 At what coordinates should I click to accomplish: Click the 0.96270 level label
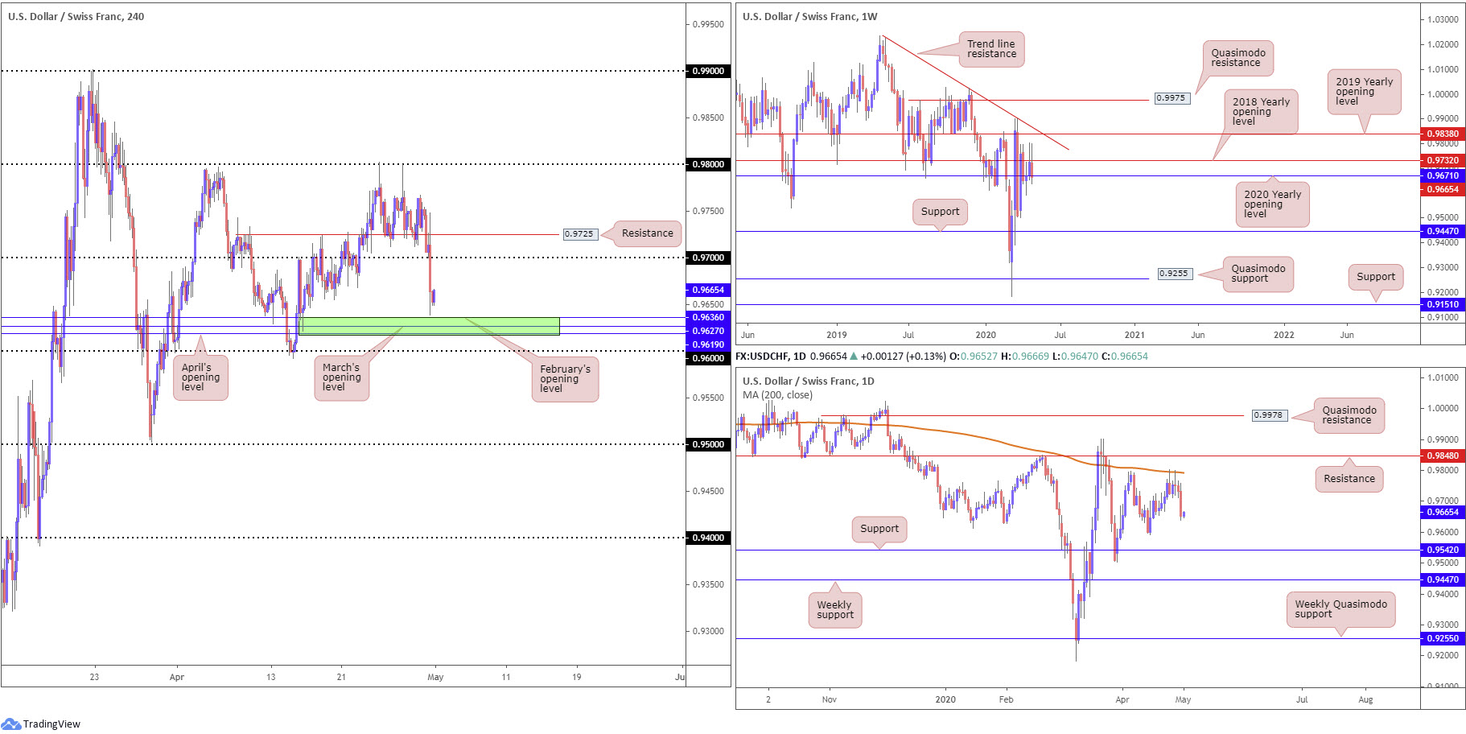pyautogui.click(x=708, y=331)
